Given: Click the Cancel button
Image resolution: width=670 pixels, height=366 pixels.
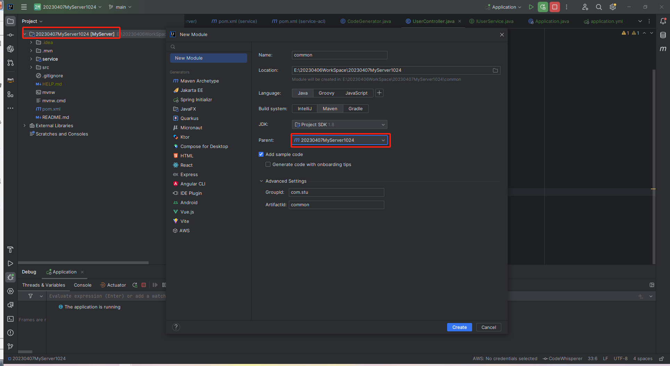Looking at the screenshot, I should pos(488,327).
